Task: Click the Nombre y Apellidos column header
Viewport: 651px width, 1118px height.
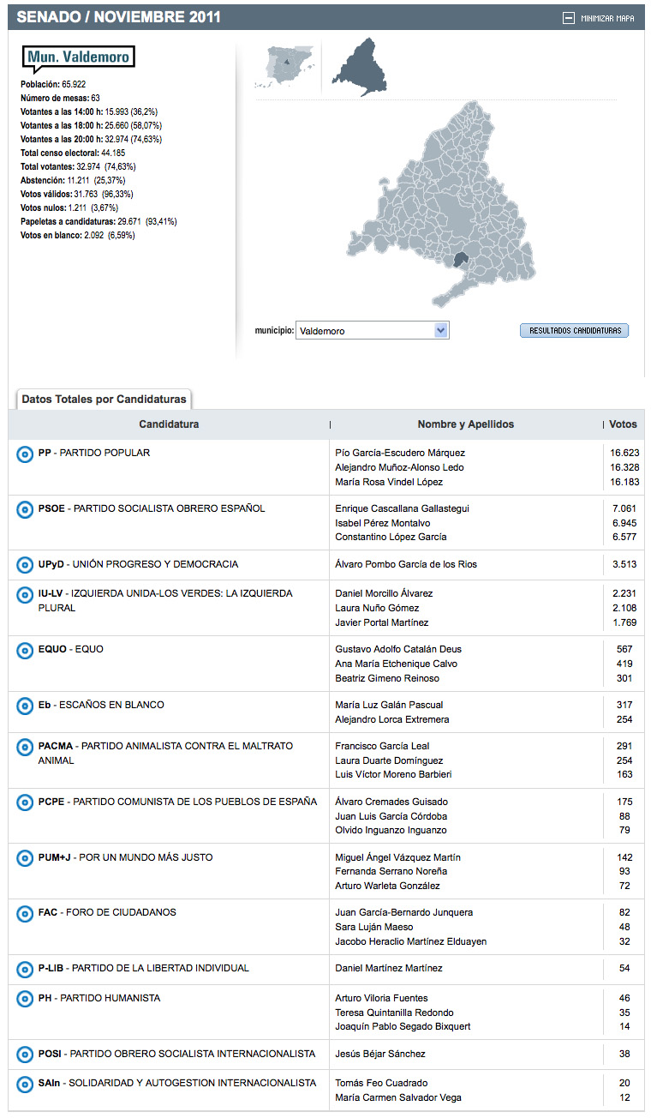Action: point(466,424)
